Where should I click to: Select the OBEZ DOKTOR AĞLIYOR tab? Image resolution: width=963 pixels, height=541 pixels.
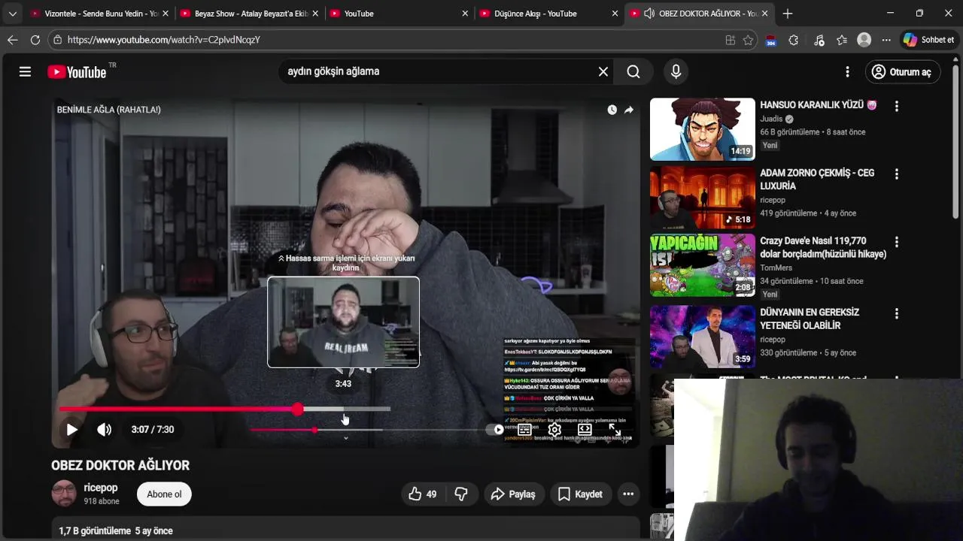click(698, 14)
